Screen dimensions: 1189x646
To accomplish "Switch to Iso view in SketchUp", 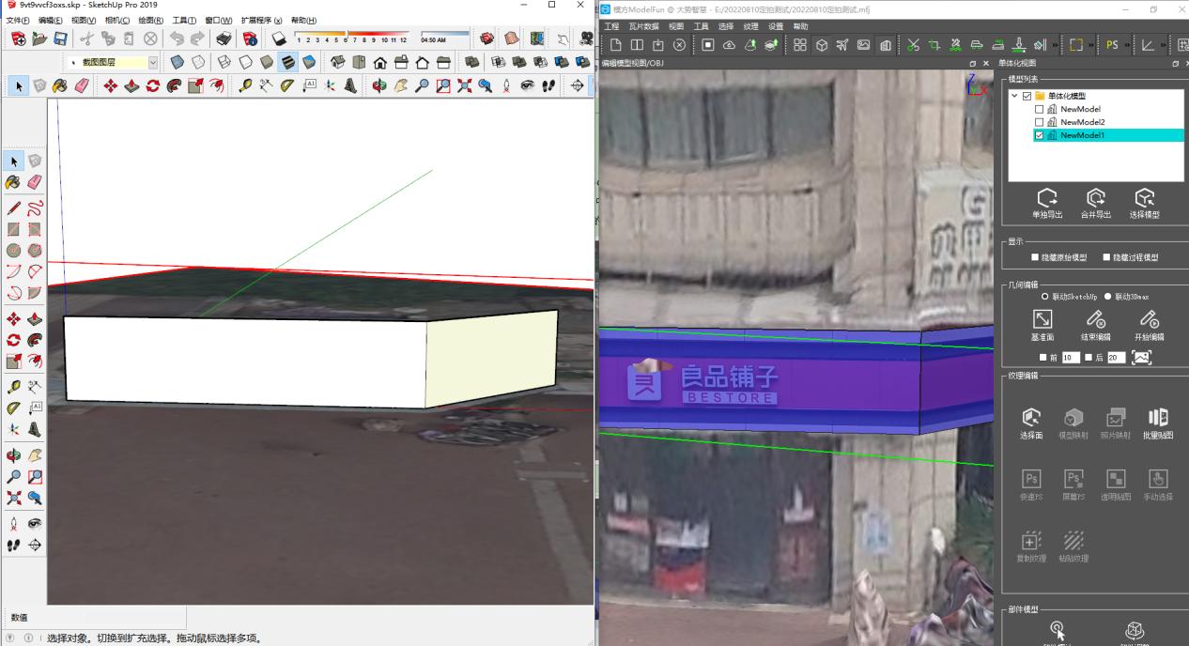I will click(337, 63).
